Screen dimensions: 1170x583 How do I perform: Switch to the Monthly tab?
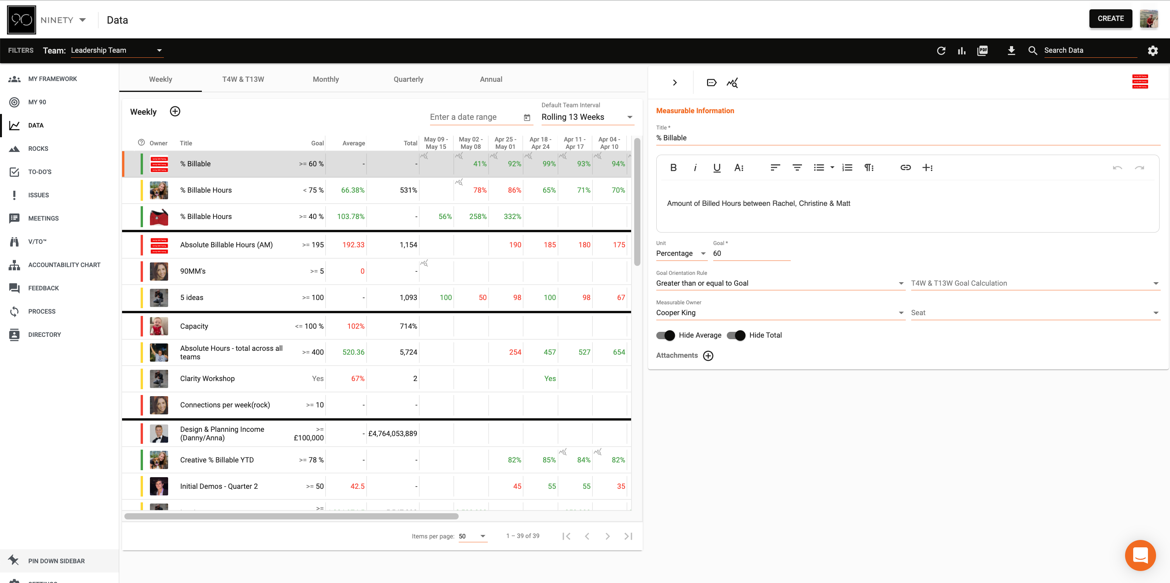[x=326, y=79]
